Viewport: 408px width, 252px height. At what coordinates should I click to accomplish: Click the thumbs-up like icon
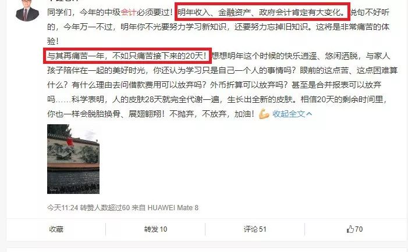350,229
